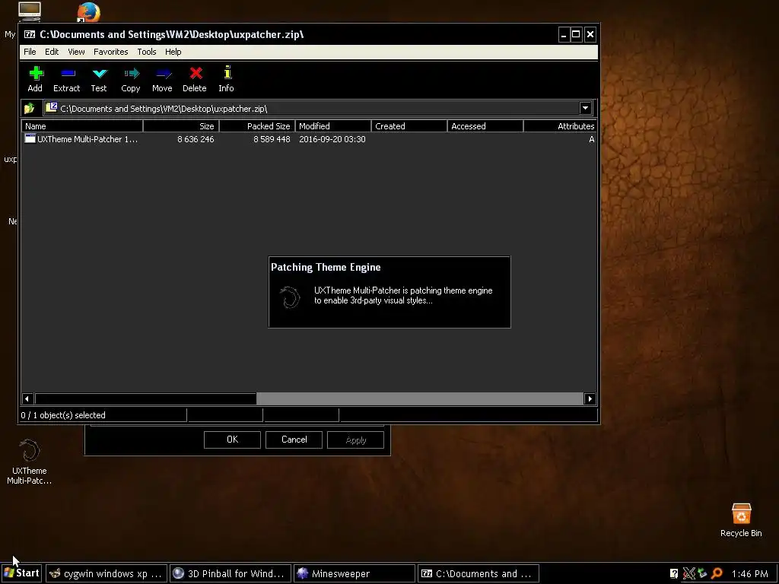The width and height of the screenshot is (779, 584).
Task: Click the horizontal scrollbar left arrow
Action: pos(27,398)
